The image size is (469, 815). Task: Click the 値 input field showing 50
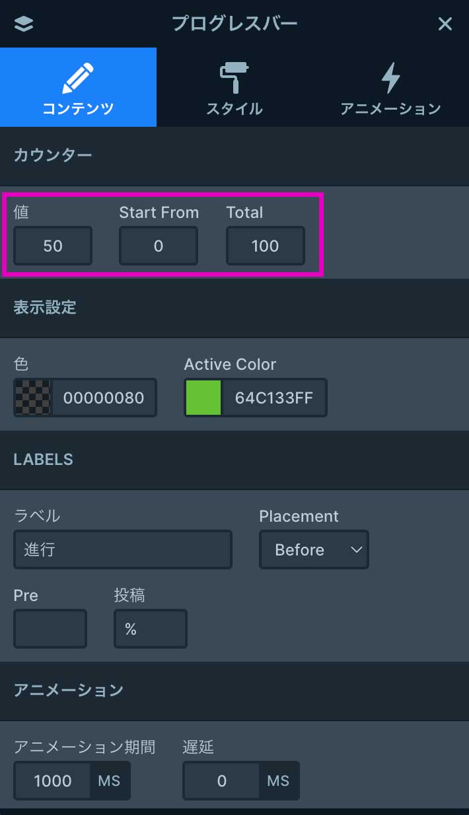tap(53, 246)
